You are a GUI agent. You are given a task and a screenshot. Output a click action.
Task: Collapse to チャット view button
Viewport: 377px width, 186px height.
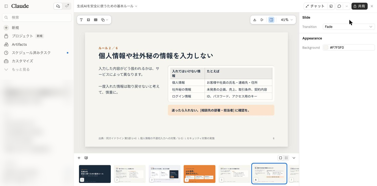315,6
